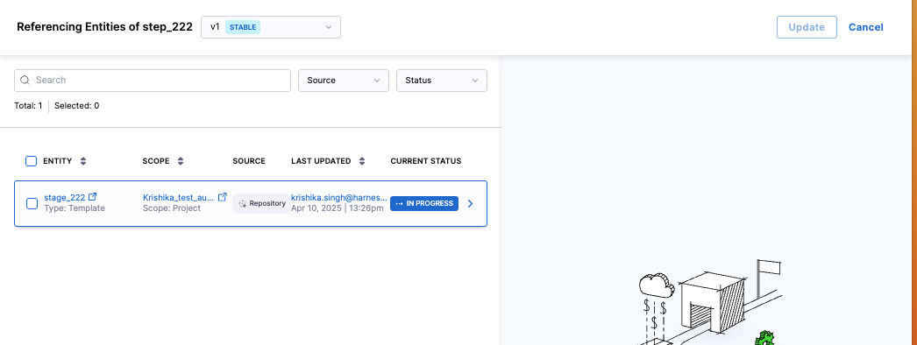Click the Cancel button
The width and height of the screenshot is (917, 345).
(x=865, y=27)
